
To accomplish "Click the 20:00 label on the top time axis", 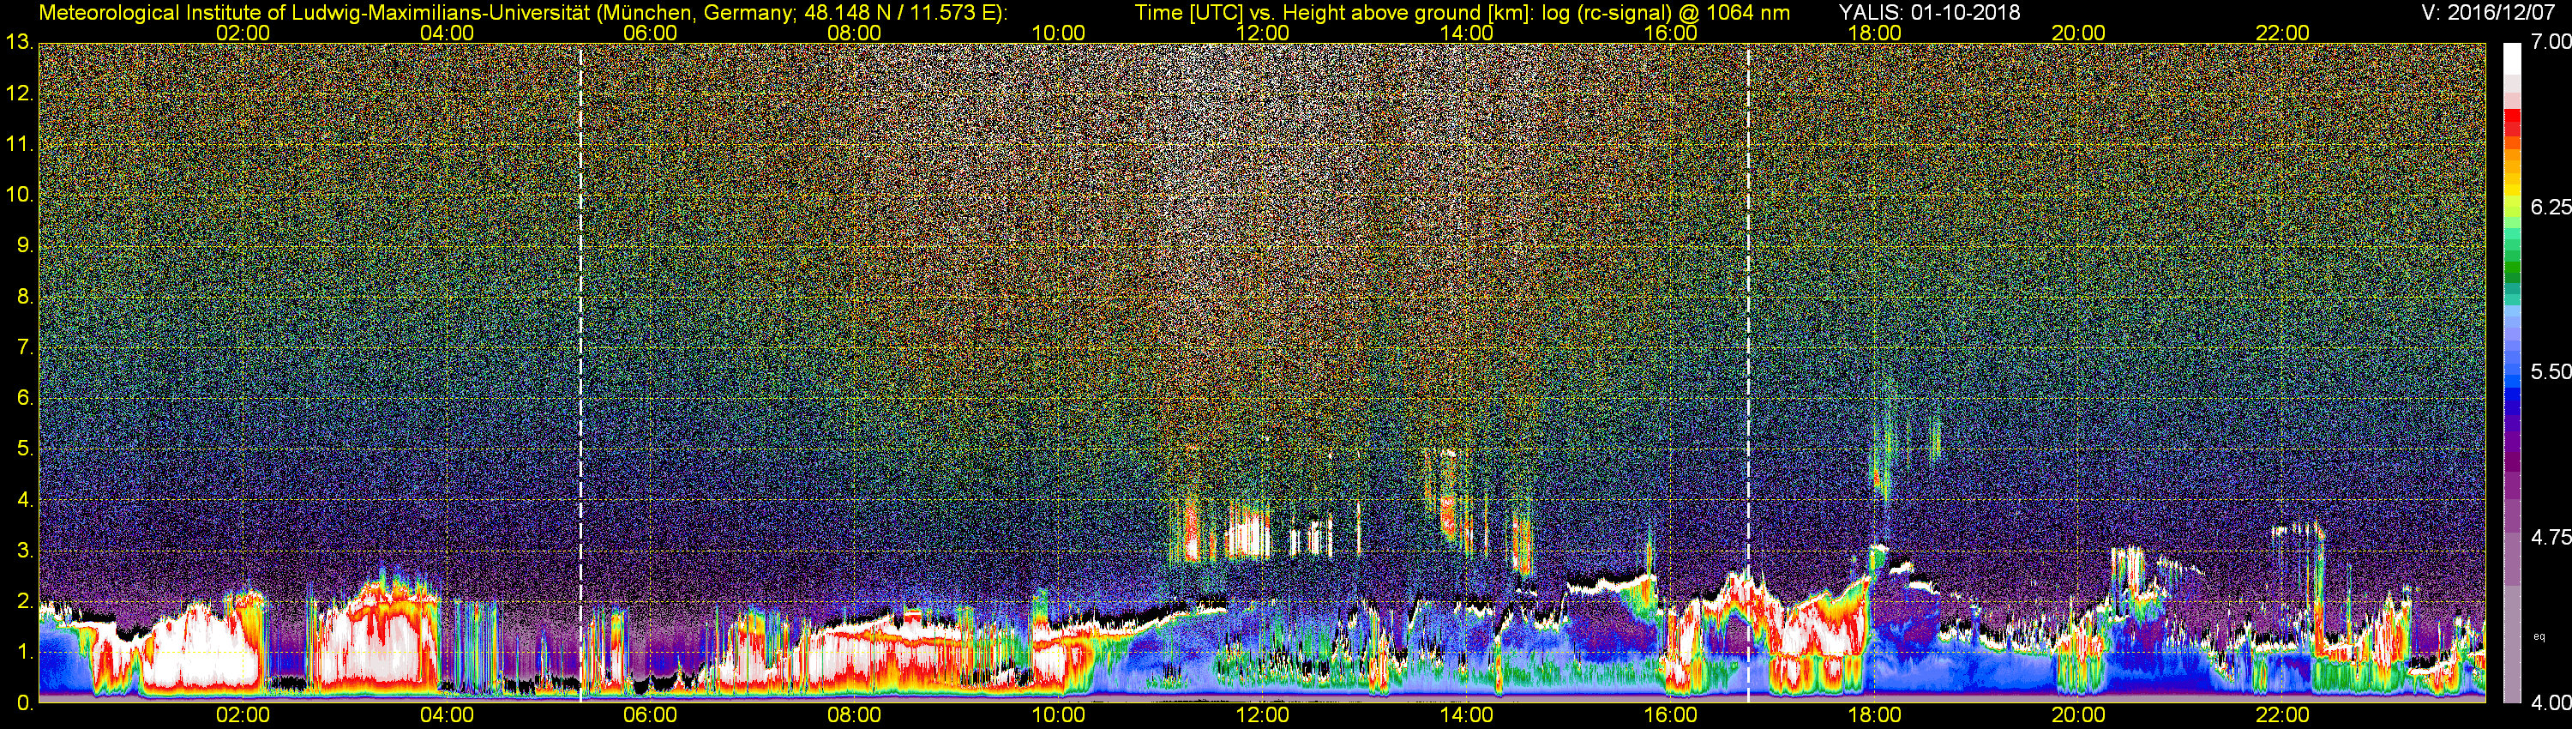I will 2079,33.
